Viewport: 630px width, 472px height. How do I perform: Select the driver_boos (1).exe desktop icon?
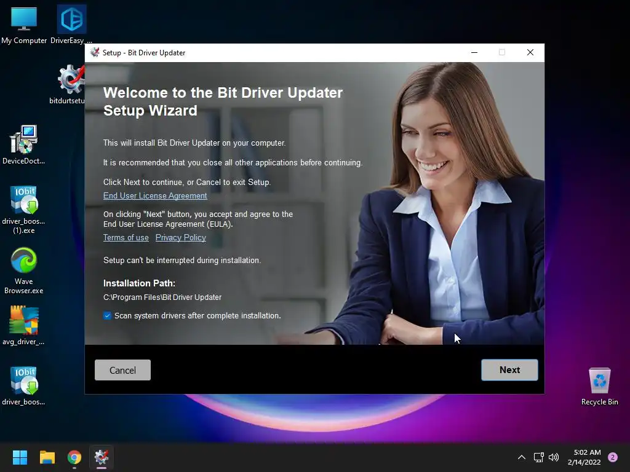[24, 210]
